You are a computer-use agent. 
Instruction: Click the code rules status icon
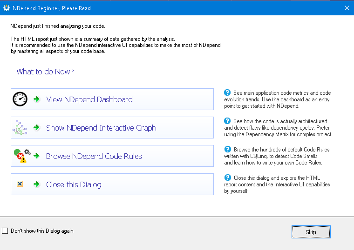click(22, 156)
